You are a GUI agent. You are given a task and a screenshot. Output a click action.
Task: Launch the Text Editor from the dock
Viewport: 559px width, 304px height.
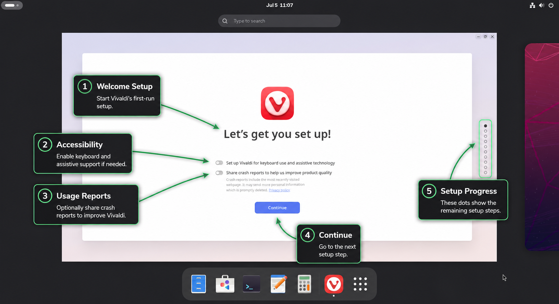tap(278, 284)
